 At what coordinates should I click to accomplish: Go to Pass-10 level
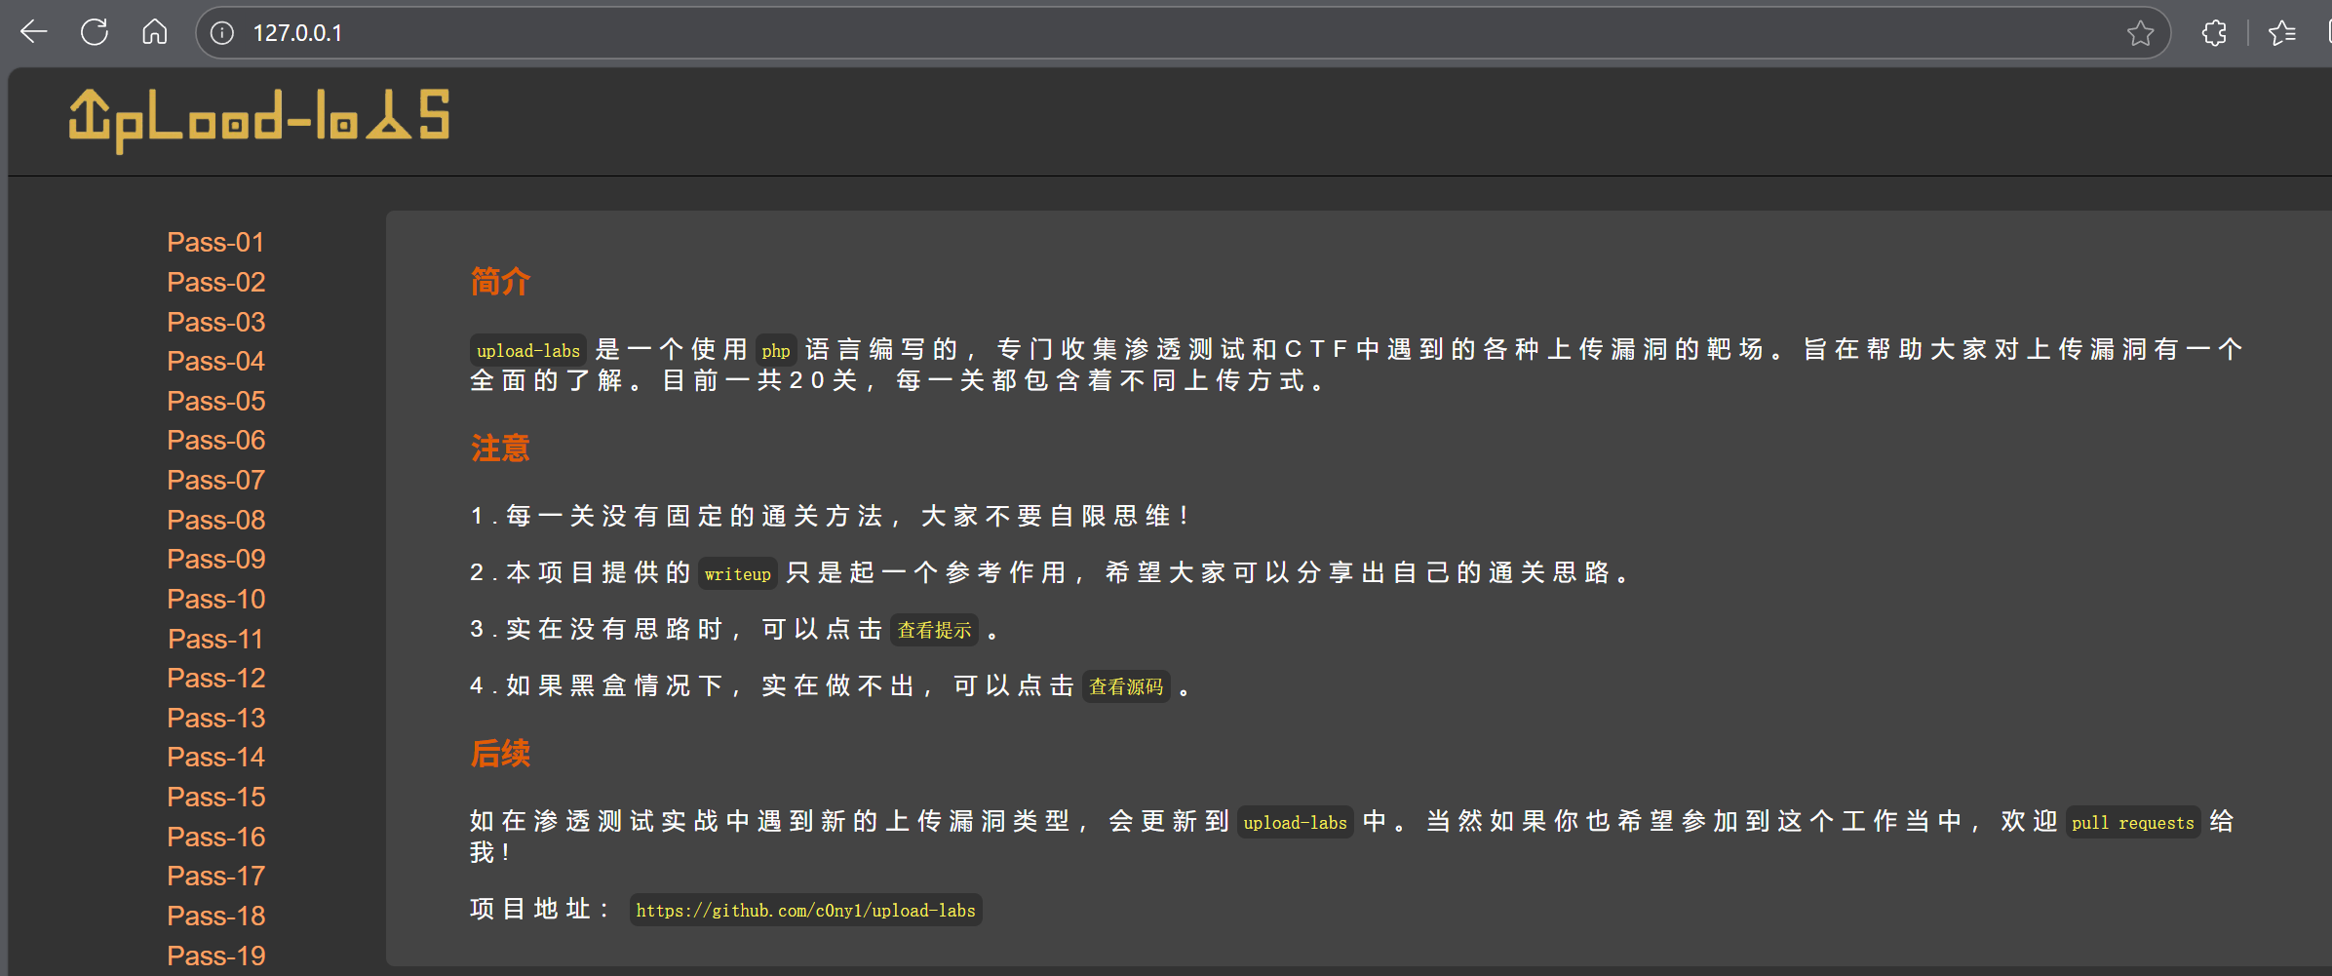coord(215,599)
